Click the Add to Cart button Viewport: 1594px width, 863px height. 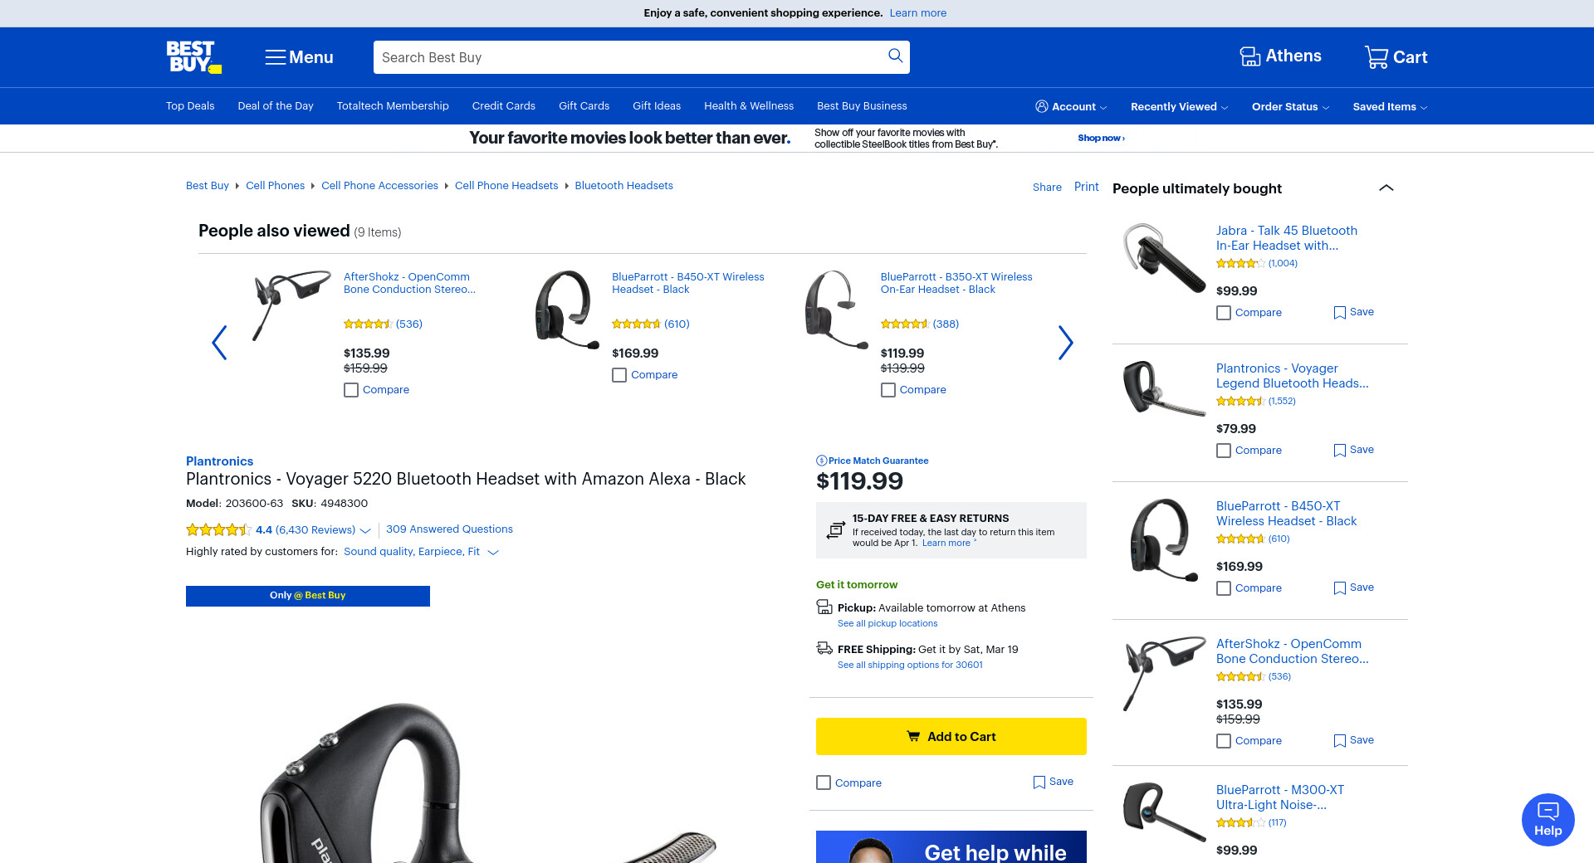(x=951, y=736)
